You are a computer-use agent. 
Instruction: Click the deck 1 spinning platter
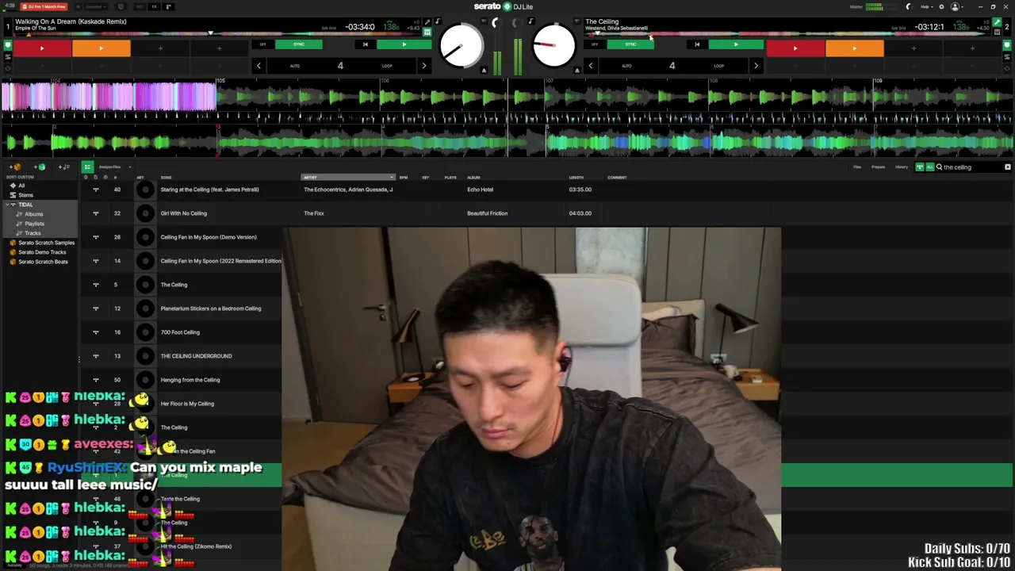[x=461, y=45]
